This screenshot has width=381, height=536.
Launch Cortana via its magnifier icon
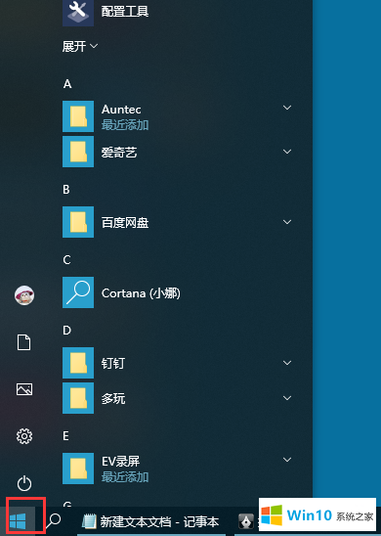pos(78,292)
